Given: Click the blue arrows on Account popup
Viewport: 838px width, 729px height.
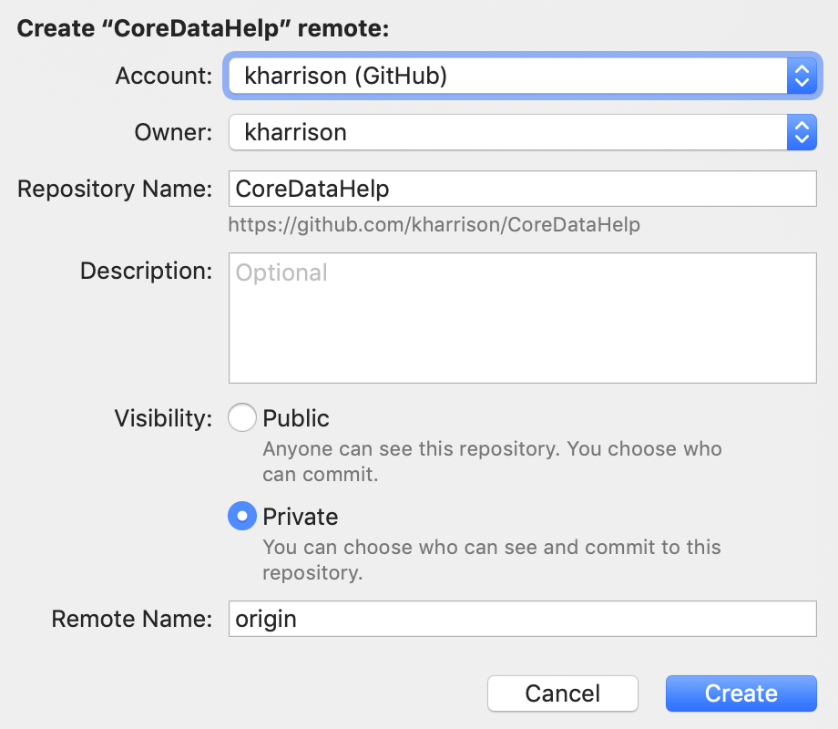Looking at the screenshot, I should (801, 77).
